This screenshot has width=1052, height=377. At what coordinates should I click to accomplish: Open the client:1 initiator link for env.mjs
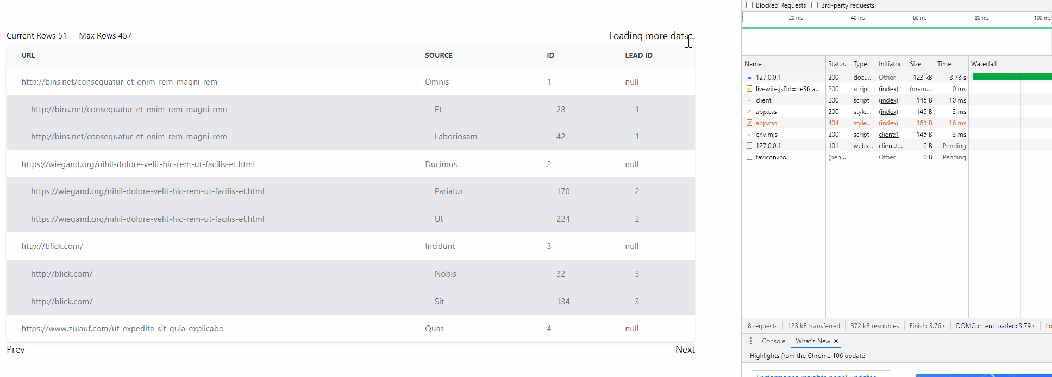(888, 135)
